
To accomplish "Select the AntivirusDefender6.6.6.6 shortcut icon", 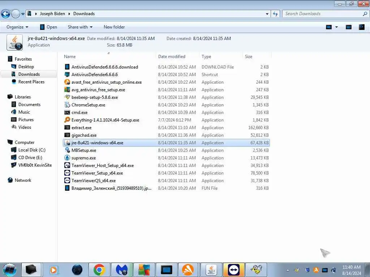I will [67, 74].
